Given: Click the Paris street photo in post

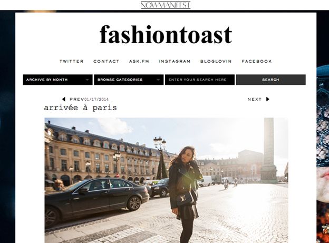Looking at the screenshot, I should pyautogui.click(x=166, y=180).
